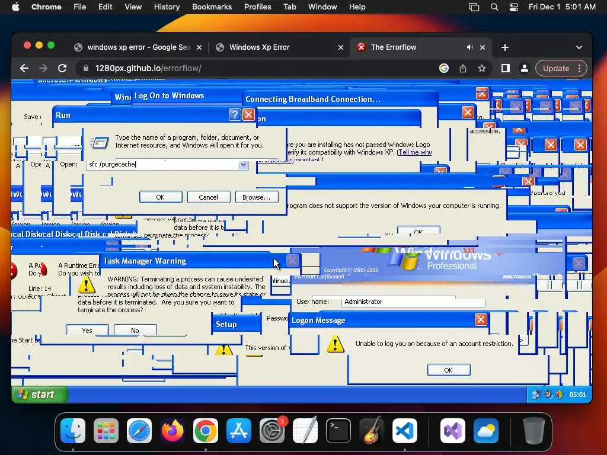Image resolution: width=607 pixels, height=455 pixels.
Task: Go back with the Chrome back arrow
Action: (x=24, y=68)
